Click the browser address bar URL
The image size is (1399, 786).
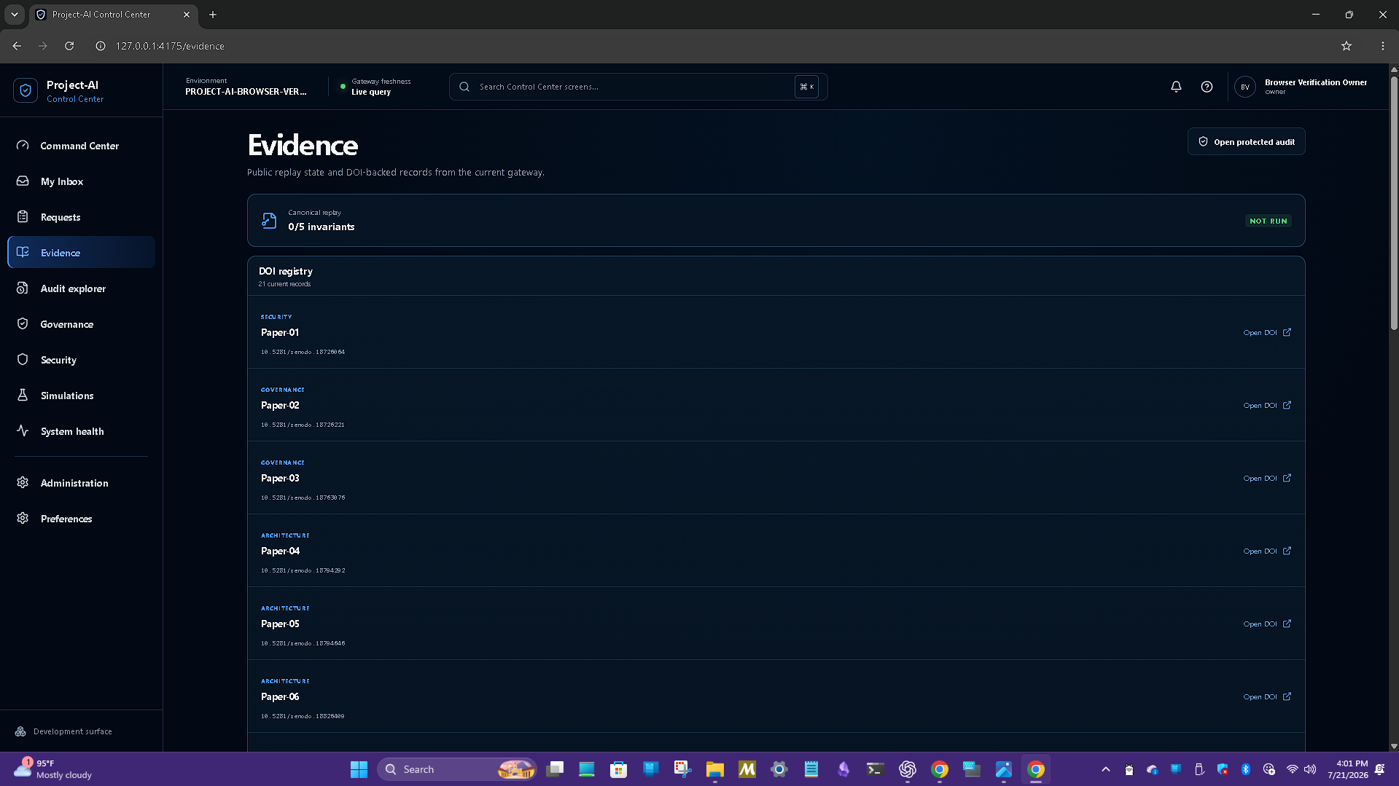[170, 46]
